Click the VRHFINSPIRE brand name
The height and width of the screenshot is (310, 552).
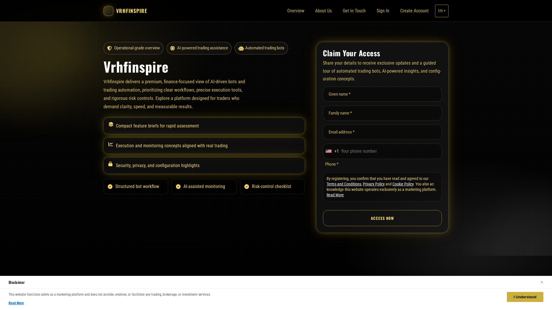click(132, 11)
